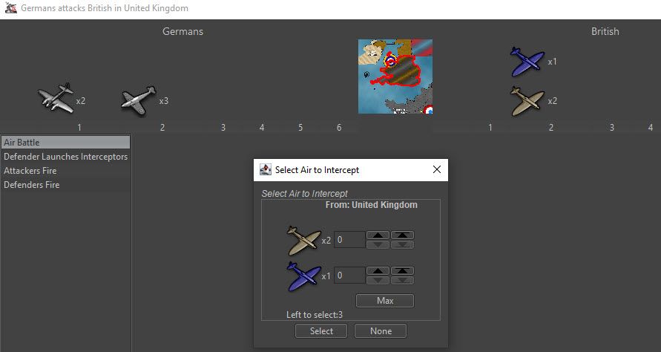Click the German bomber unit icon
Viewport: 661px width, 352px height.
coord(56,99)
